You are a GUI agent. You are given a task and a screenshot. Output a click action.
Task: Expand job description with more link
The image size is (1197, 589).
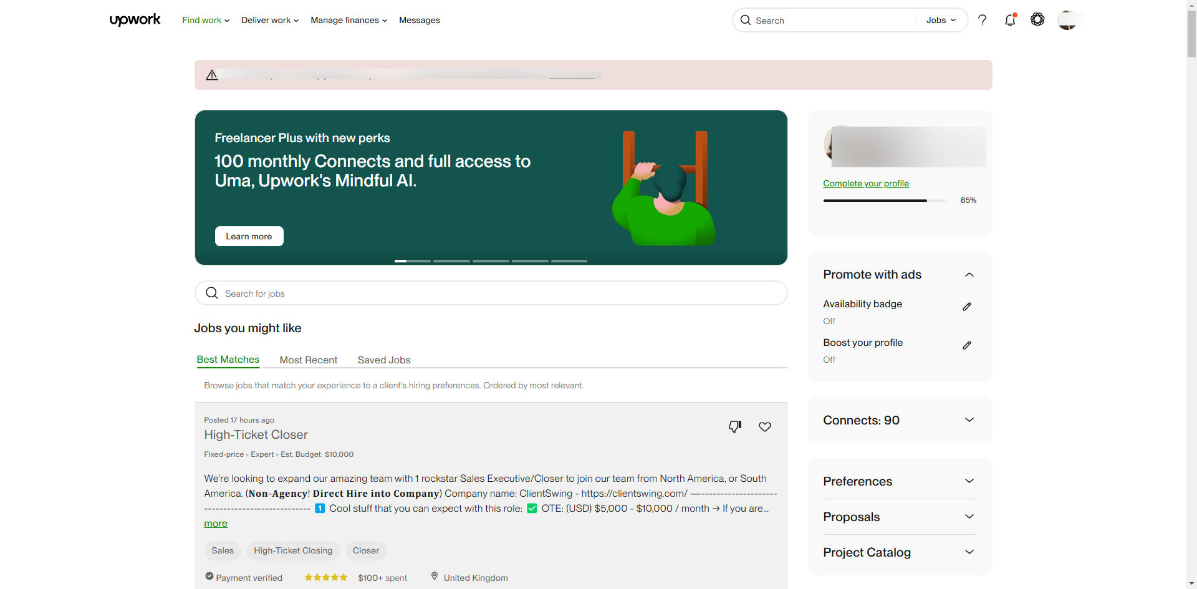click(216, 524)
